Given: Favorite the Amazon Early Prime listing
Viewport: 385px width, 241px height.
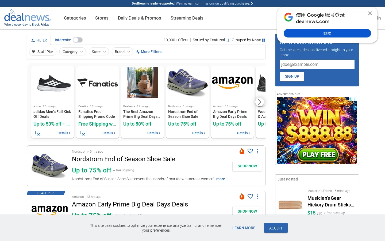Looking at the screenshot, I should 250,196.
